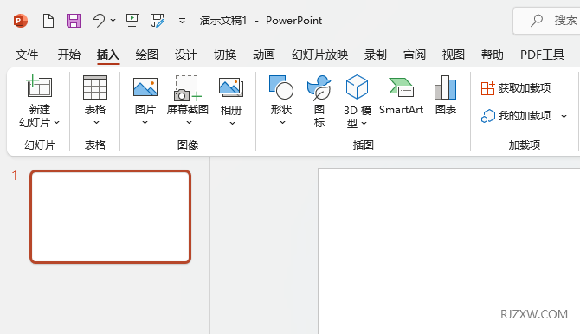Expand the 形状 dropdown chevron
580x334 pixels.
(x=282, y=122)
